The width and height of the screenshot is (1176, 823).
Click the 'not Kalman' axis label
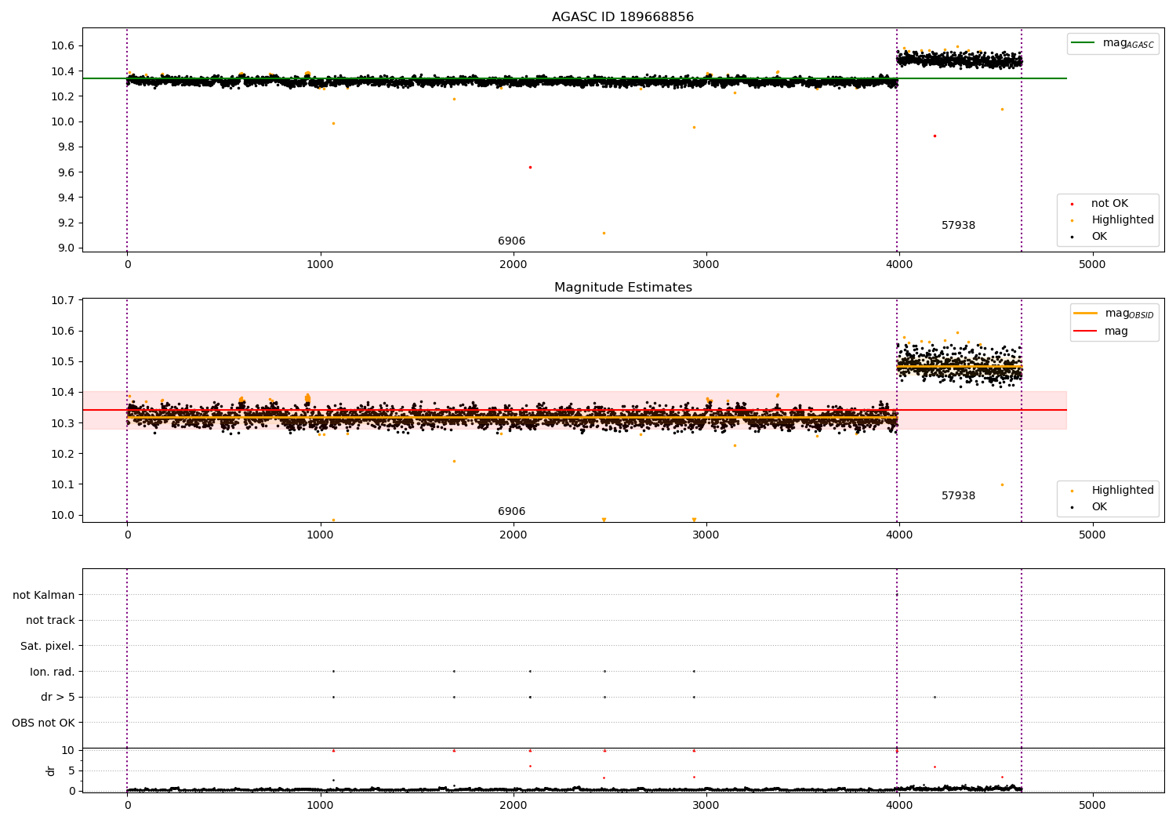point(44,596)
